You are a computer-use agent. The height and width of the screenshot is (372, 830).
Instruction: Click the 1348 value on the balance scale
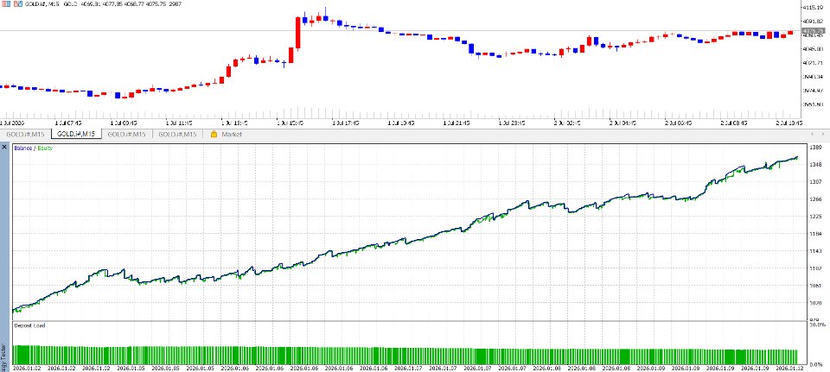(x=815, y=164)
